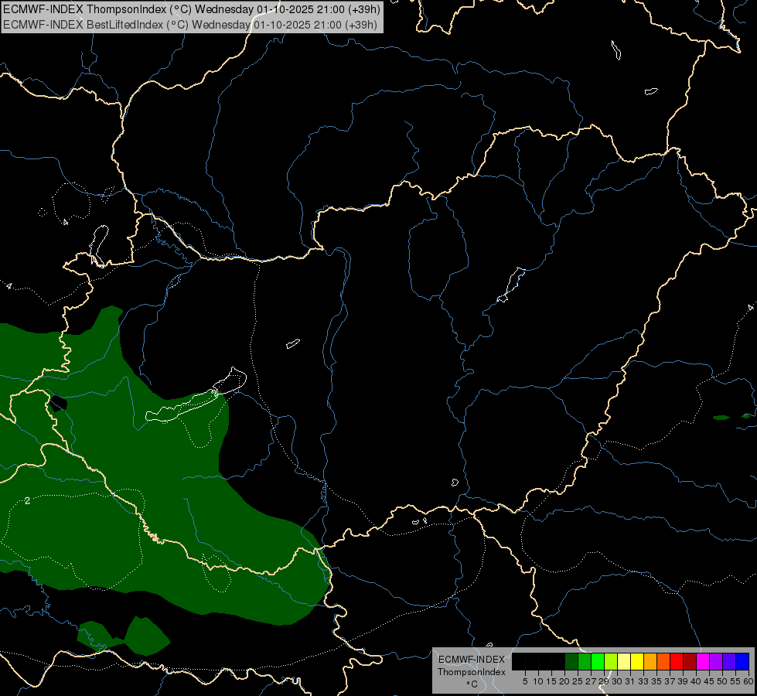Pick the bright red 37–39 legend swatch
757x696 pixels.
pos(677,661)
